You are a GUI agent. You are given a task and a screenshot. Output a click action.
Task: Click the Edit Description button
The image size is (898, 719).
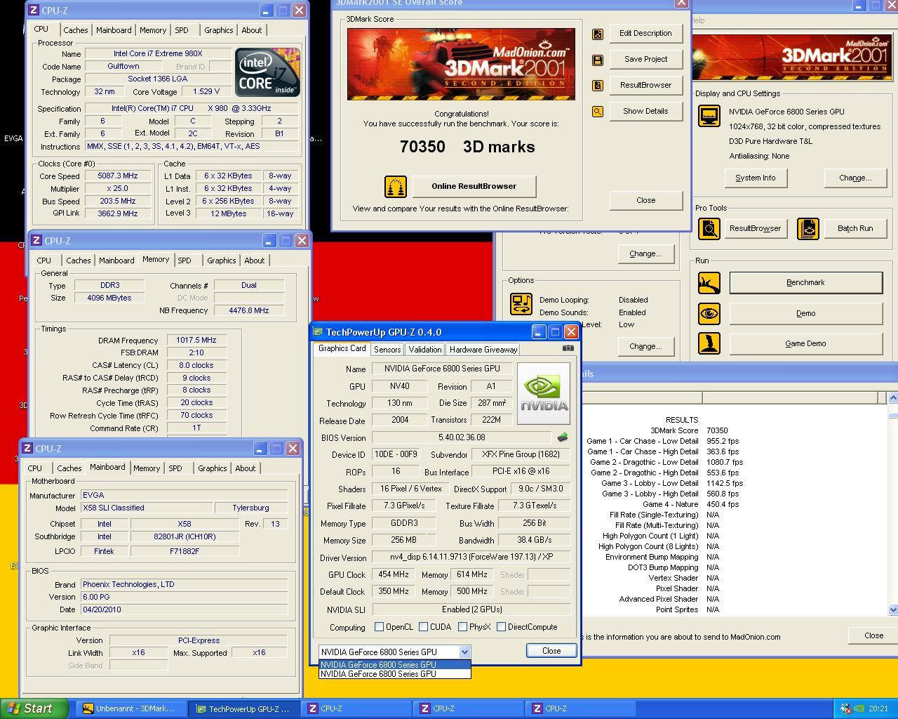[x=645, y=33]
